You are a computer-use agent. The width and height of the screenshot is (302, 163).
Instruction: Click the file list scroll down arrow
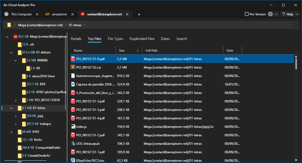296,160
